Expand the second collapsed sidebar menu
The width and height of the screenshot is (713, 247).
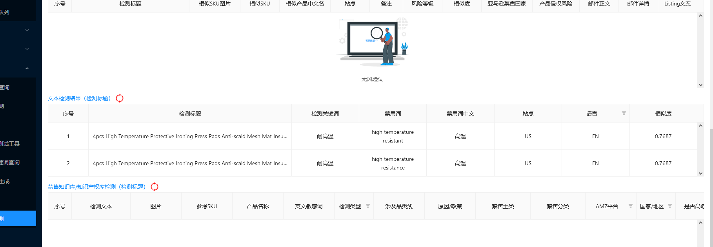27,49
